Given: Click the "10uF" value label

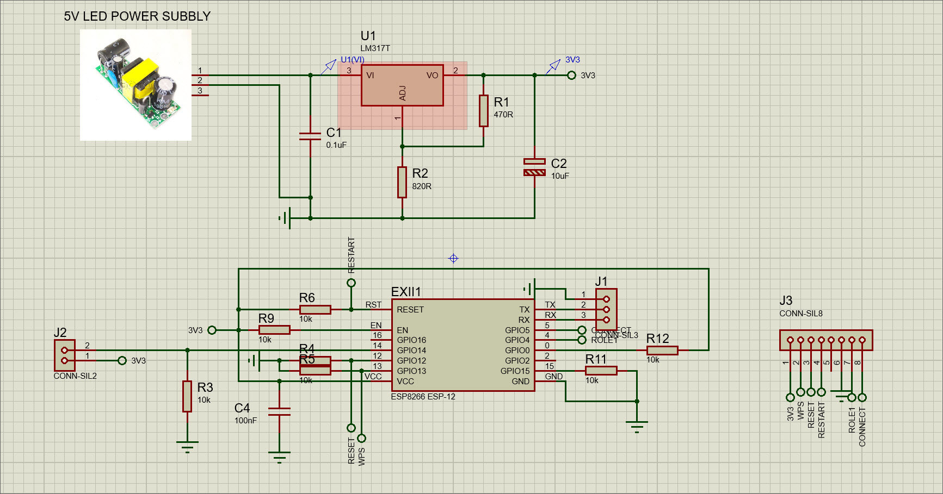Looking at the screenshot, I should click(560, 176).
